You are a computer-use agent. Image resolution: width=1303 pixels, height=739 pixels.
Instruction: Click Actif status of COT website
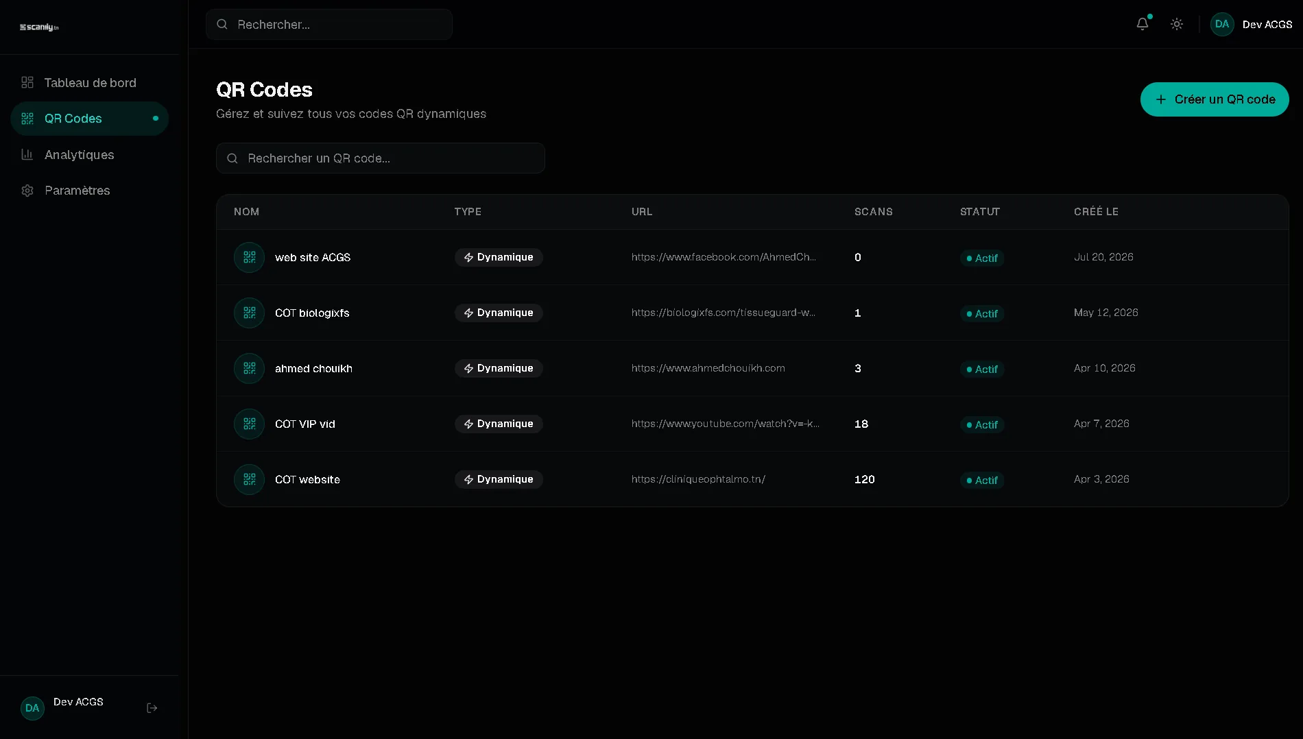click(982, 481)
